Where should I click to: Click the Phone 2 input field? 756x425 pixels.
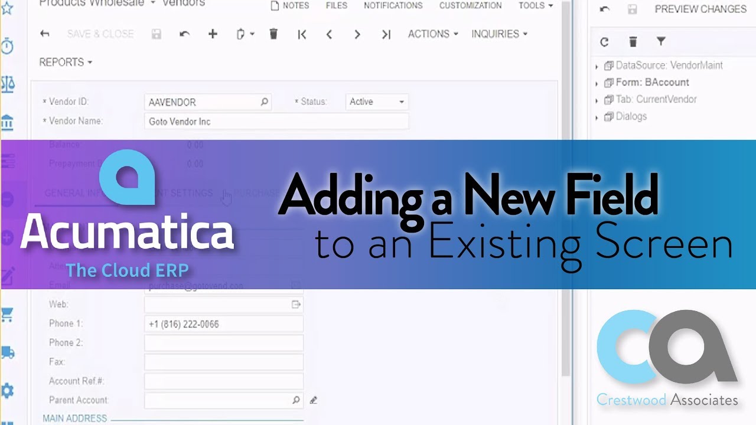click(x=224, y=343)
